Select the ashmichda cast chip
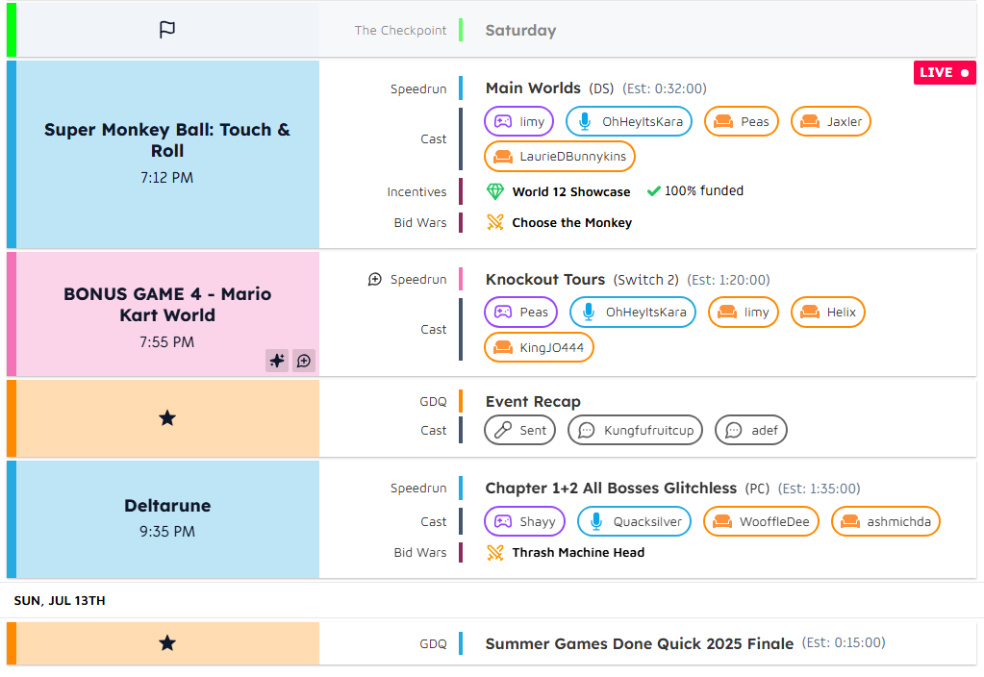The image size is (984, 677). coord(886,521)
